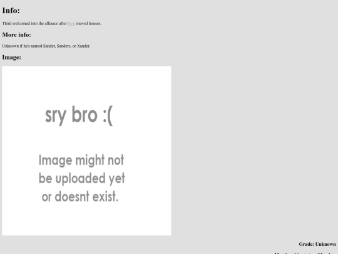Click the 'Unknown if he's named' sentence start
This screenshot has width=338, height=254.
point(22,46)
